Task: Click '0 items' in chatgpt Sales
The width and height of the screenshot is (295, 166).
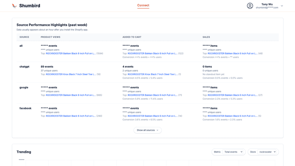Action: 207,67
